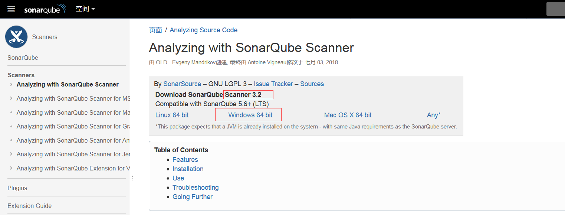Image resolution: width=565 pixels, height=215 pixels.
Task: Jump to Troubleshooting in table of contents
Action: [x=196, y=188]
